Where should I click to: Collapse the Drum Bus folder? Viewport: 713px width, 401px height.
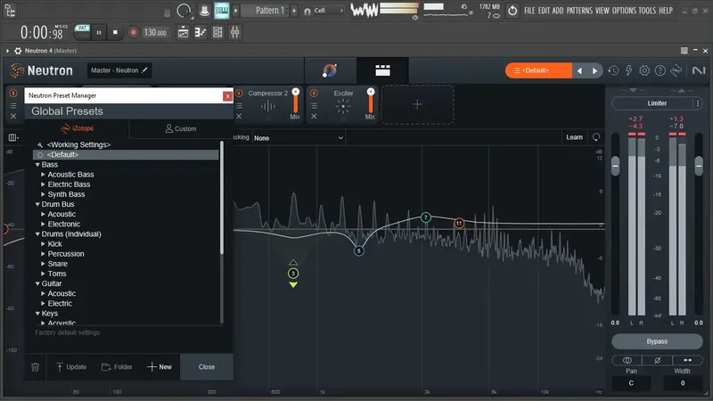click(x=37, y=204)
